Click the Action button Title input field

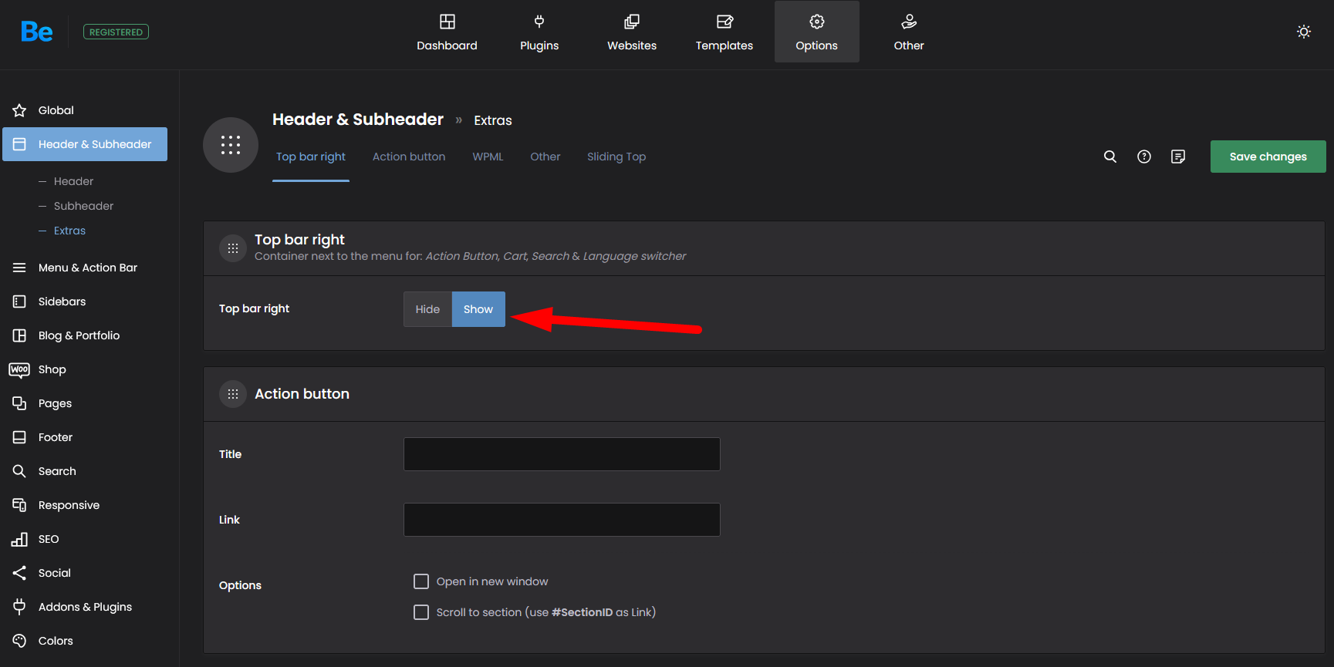[x=561, y=454]
